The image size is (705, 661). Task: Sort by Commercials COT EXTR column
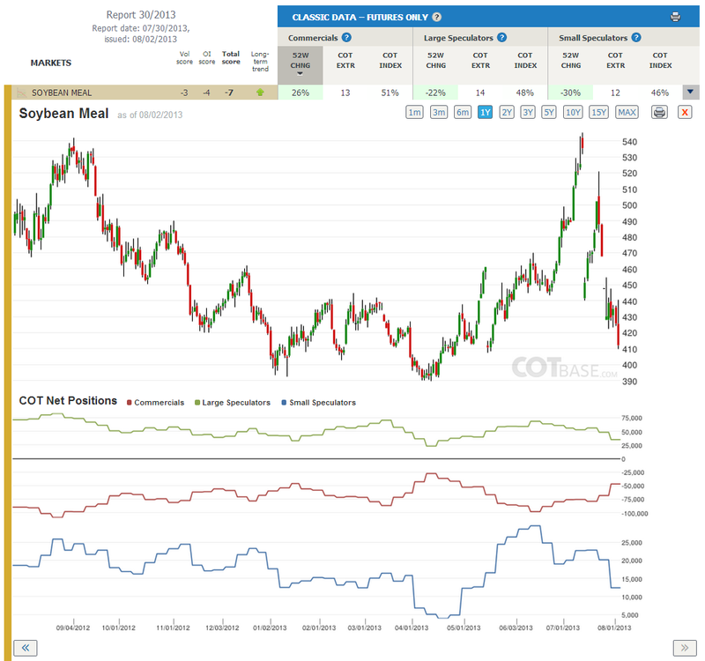pos(345,60)
